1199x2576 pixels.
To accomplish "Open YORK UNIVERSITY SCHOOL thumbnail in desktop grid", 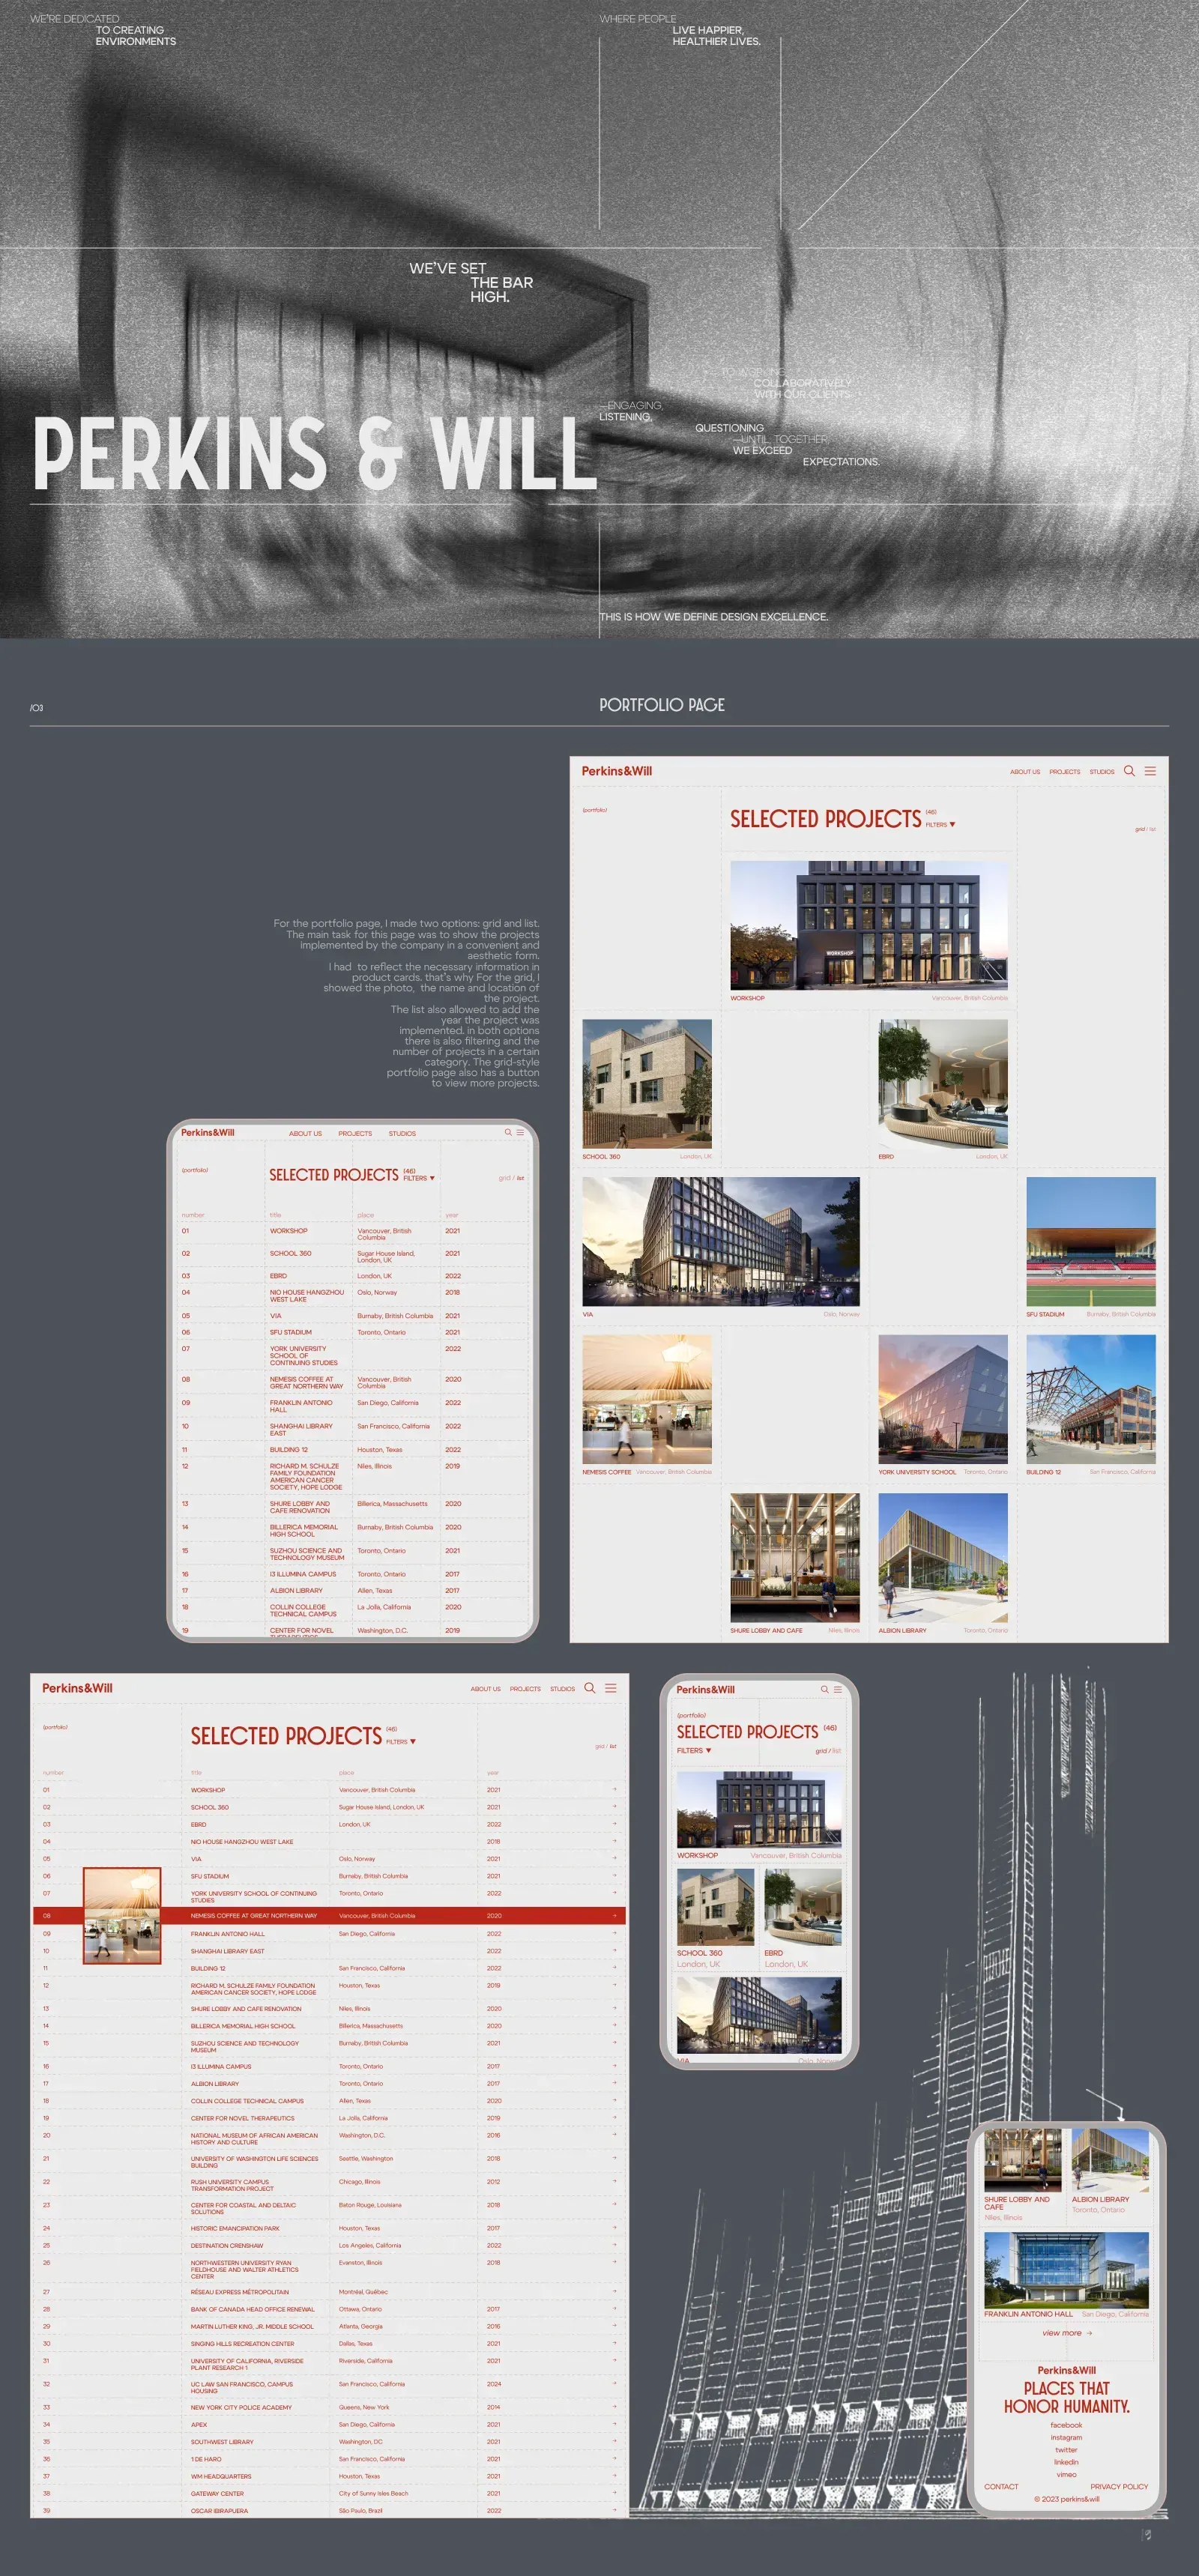I will [x=943, y=1400].
